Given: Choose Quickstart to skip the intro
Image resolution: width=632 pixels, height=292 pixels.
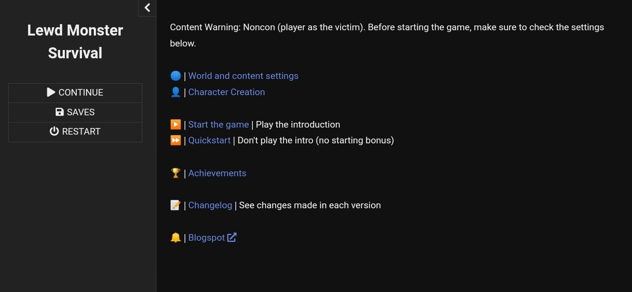Looking at the screenshot, I should 209,140.
